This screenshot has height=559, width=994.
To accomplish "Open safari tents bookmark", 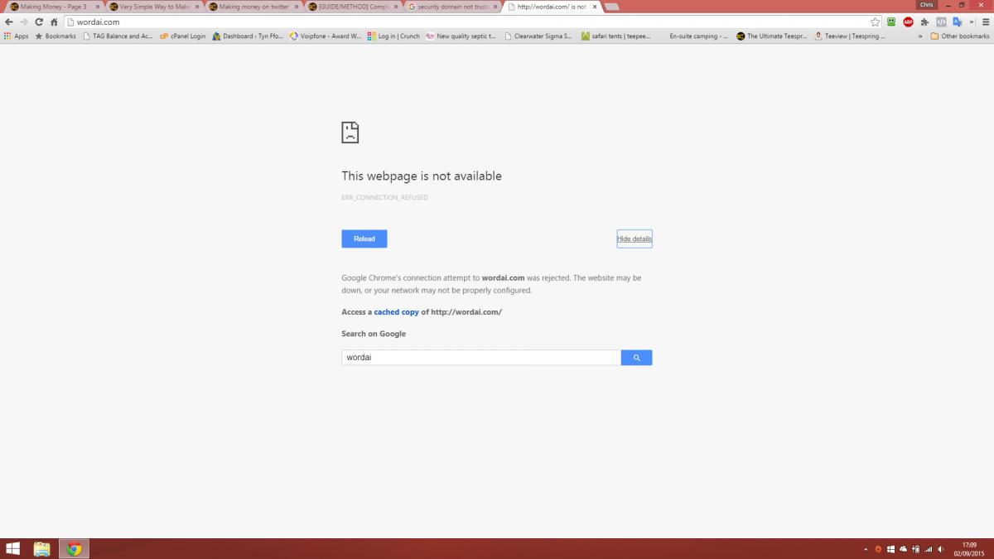I will coord(616,36).
